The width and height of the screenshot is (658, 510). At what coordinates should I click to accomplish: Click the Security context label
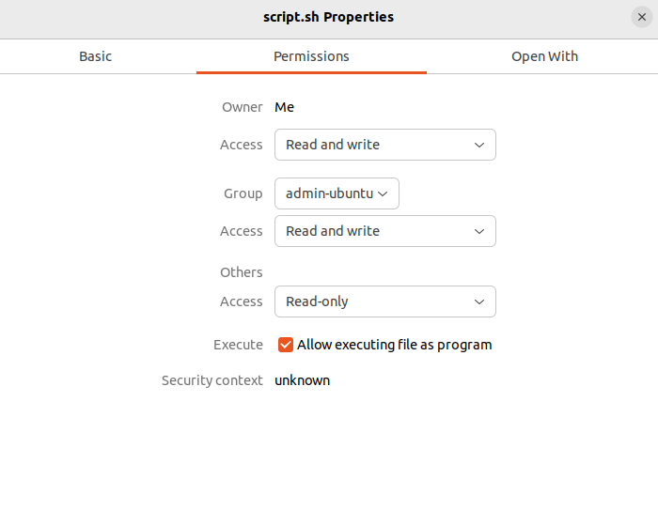(212, 380)
